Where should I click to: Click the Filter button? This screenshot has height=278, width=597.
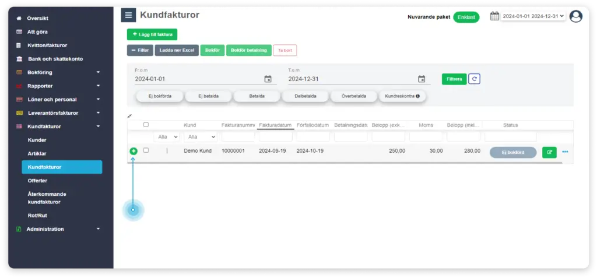pos(140,50)
